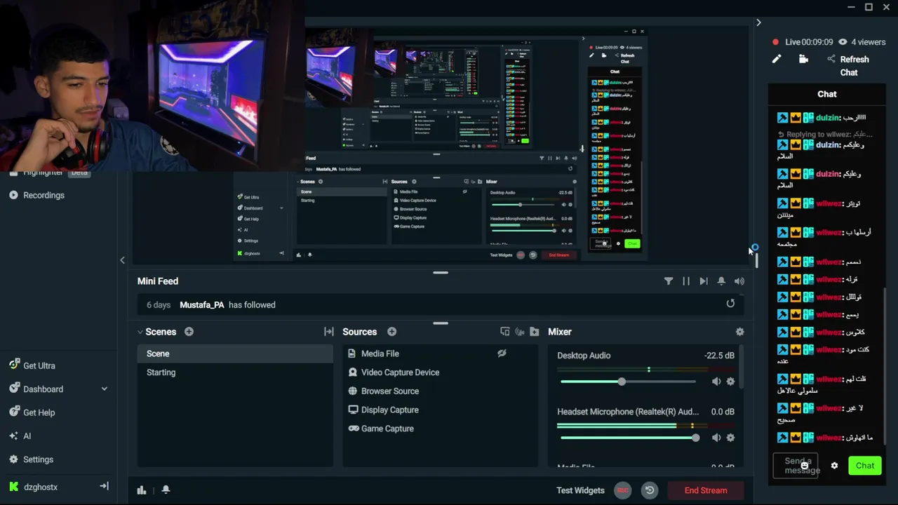Open performance stats bar chart icon
The width and height of the screenshot is (898, 505).
pos(142,490)
